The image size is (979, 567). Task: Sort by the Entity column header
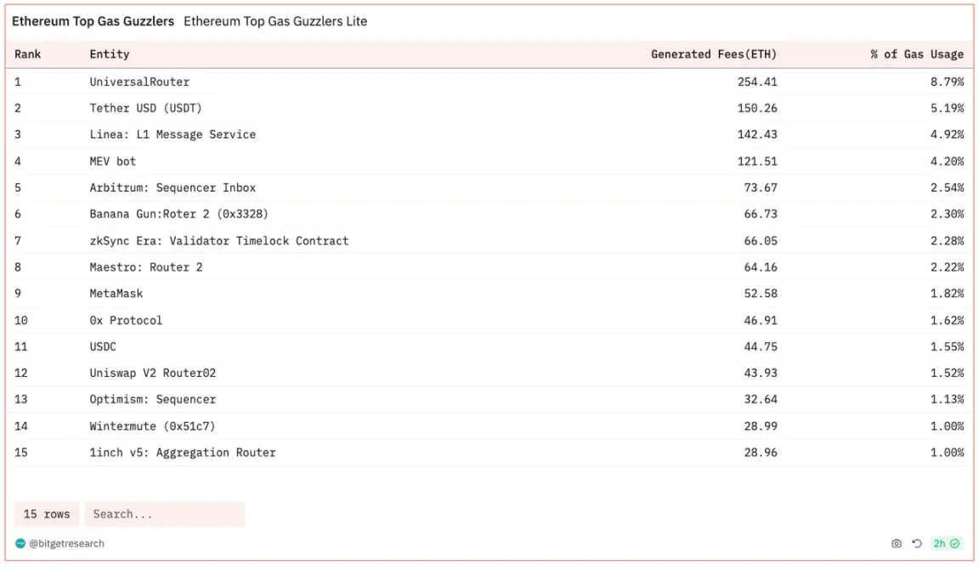(x=110, y=54)
